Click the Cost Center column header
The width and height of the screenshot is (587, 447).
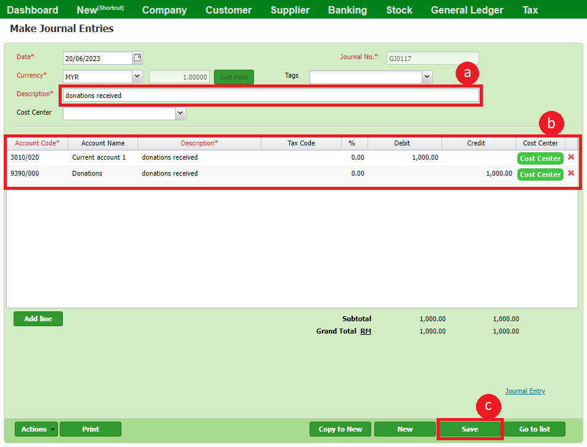(x=540, y=143)
